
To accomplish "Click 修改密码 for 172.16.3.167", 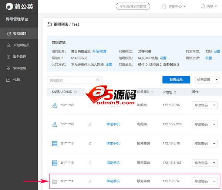I will tap(201, 163).
